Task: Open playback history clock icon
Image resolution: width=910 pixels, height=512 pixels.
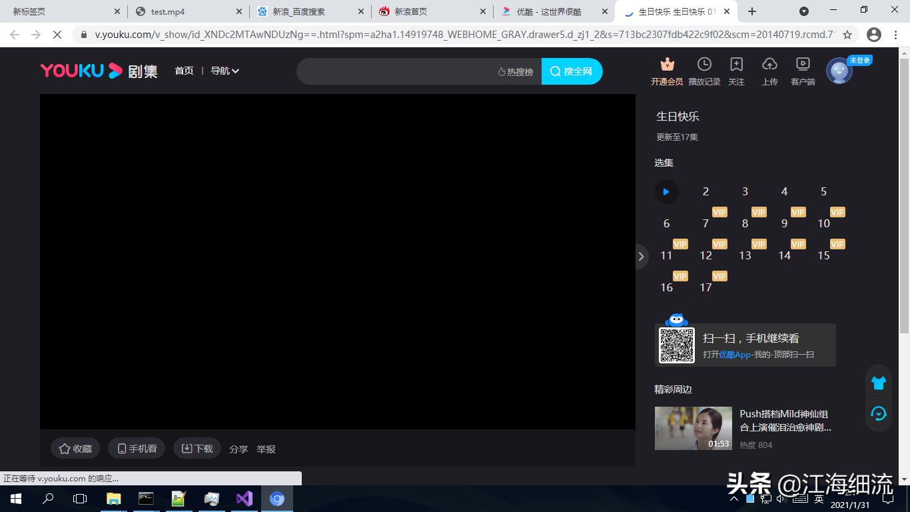Action: tap(704, 65)
